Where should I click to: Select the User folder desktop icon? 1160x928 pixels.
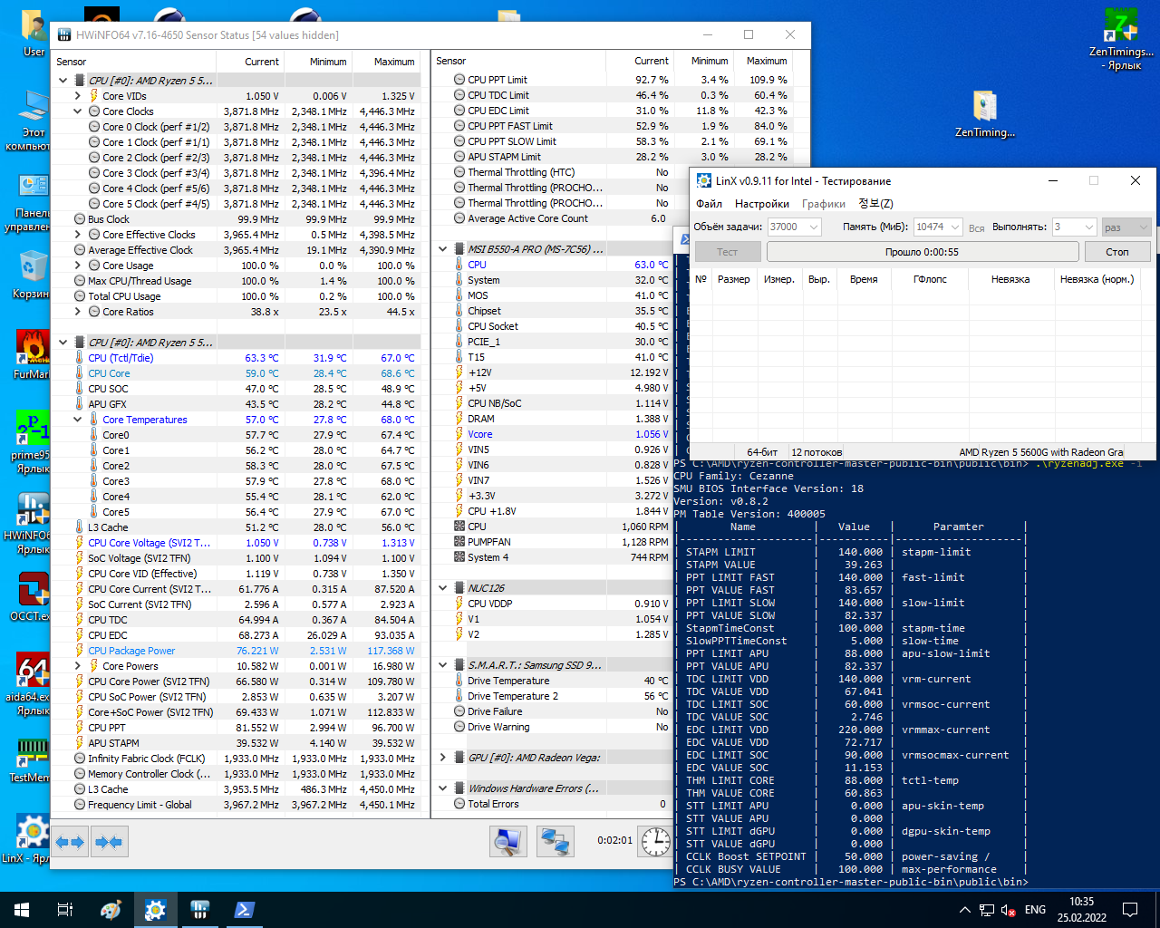coord(34,34)
